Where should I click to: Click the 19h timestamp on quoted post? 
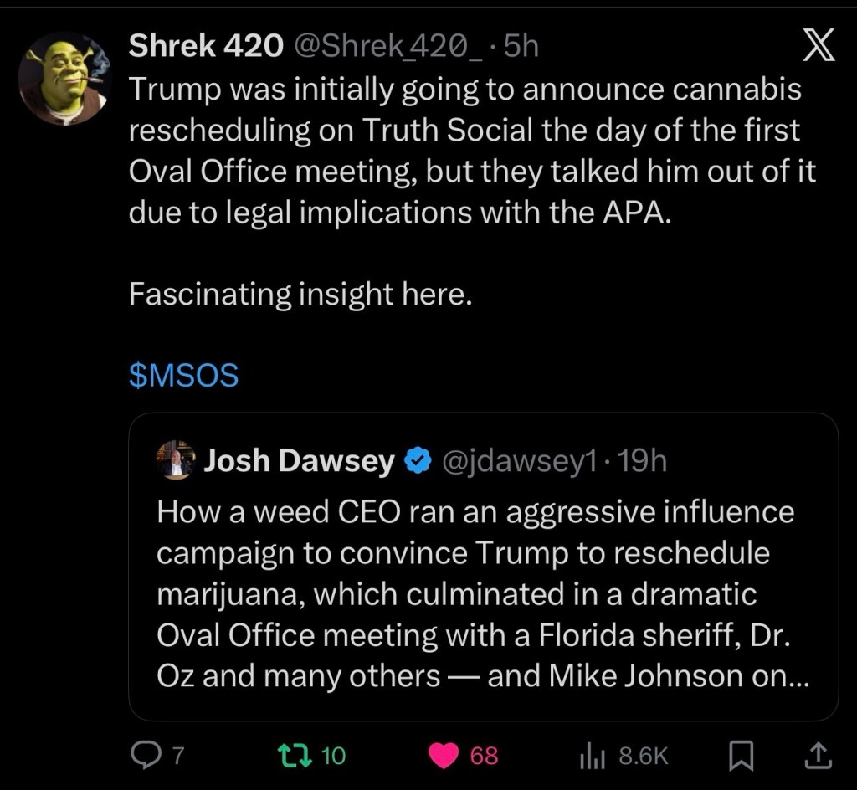point(641,460)
